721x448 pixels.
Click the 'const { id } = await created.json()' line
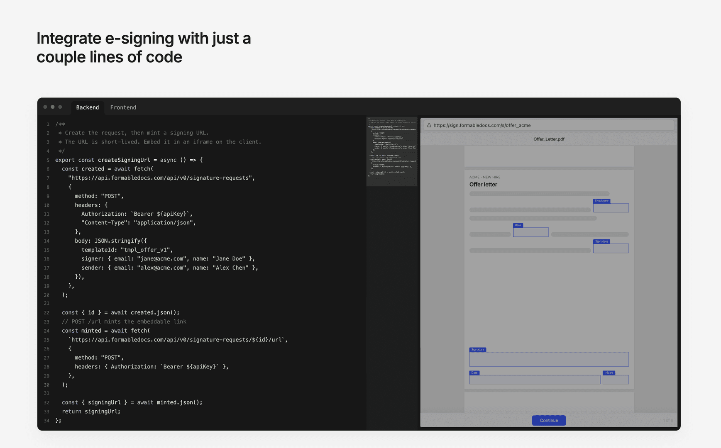point(121,312)
